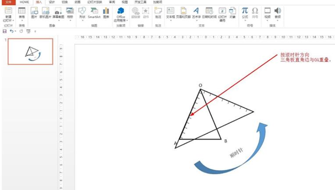Image resolution: width=335 pixels, height=190 pixels.
Task: Open the 审阅 Review tab
Action: (x=112, y=2)
